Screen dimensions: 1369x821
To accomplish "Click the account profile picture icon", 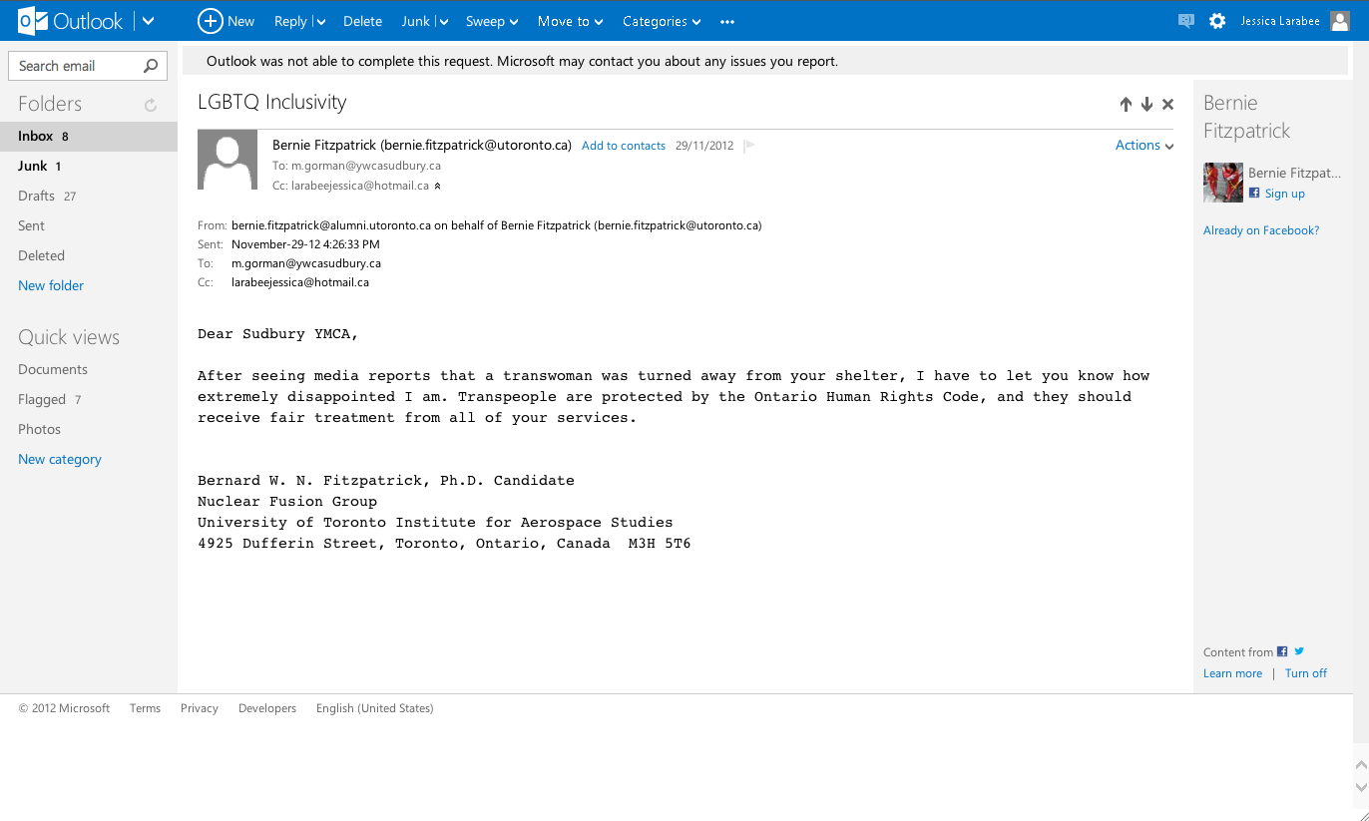I will tap(1340, 21).
